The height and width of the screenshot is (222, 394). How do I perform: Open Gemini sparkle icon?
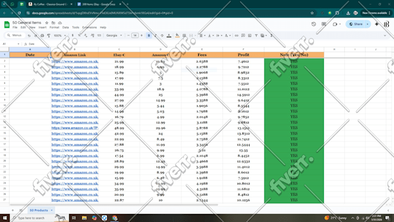pos(377,24)
